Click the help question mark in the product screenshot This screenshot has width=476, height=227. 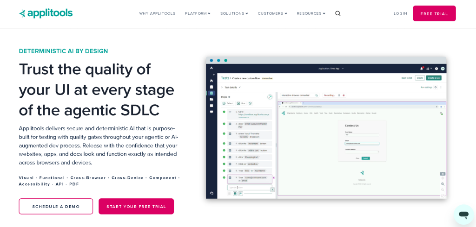(436, 69)
